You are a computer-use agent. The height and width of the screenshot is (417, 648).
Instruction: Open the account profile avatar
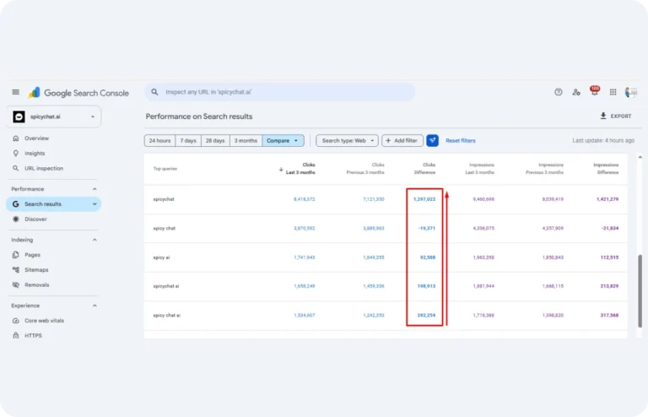coord(630,92)
